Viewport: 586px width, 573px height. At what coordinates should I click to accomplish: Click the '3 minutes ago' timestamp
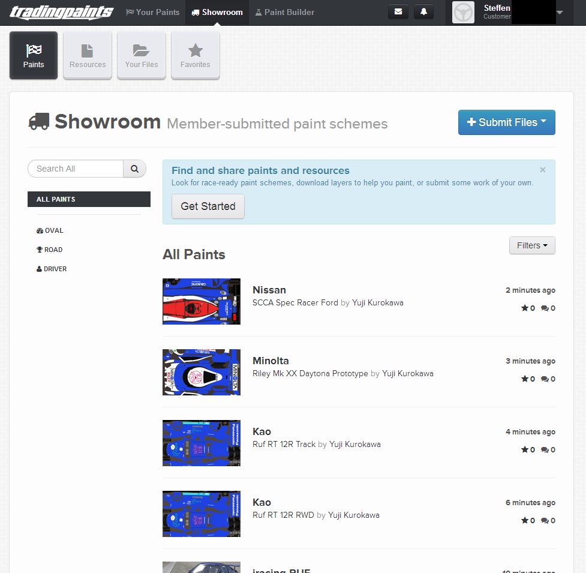[x=530, y=361]
